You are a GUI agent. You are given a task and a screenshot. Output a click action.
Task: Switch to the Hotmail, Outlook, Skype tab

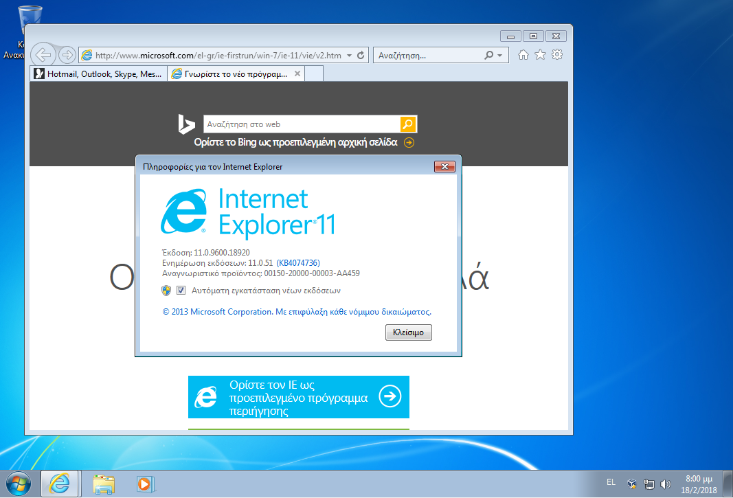(99, 74)
